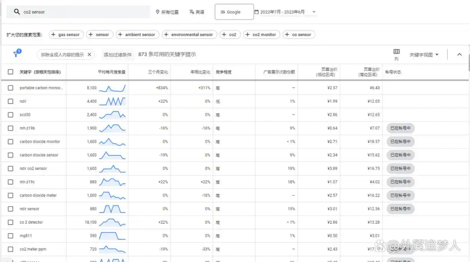Check the 'carbon dioxide monitor' row

click(11, 142)
